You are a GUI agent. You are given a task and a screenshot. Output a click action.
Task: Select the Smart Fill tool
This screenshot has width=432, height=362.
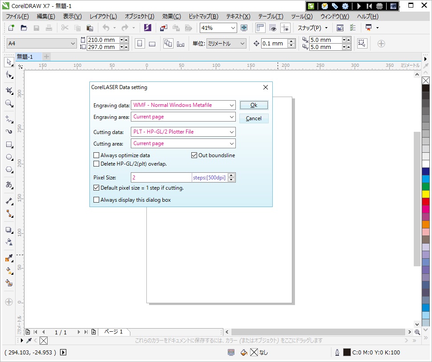tap(9, 283)
